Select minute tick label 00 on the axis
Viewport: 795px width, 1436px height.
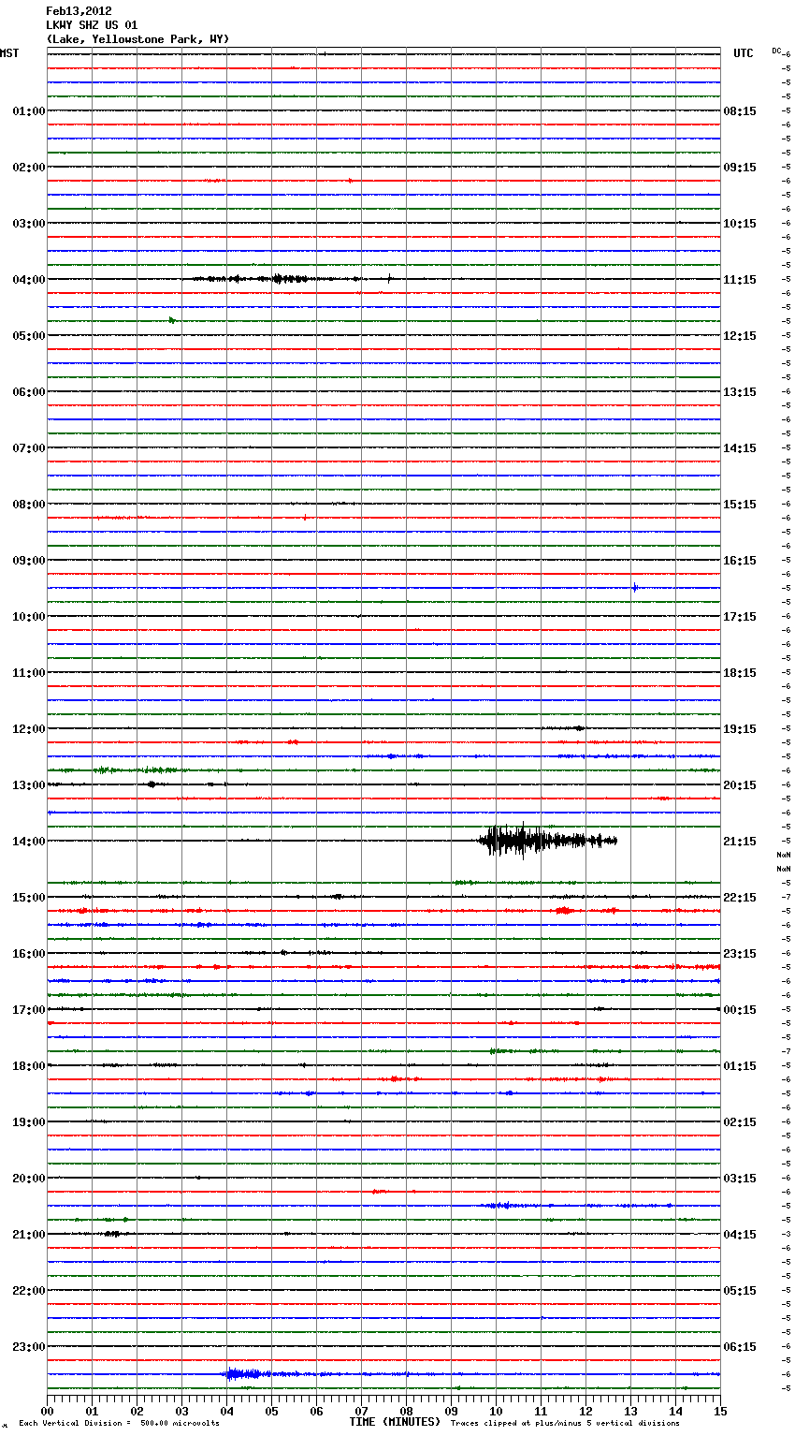pos(47,1411)
